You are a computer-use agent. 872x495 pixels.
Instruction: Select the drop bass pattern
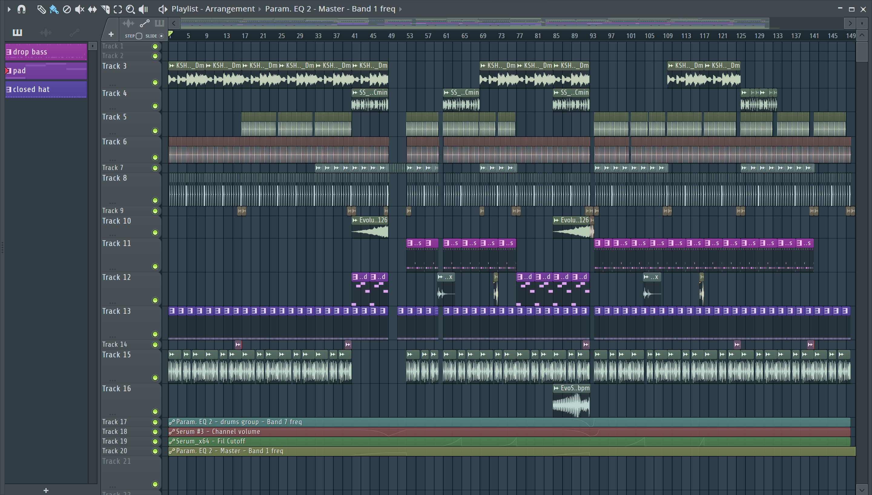46,52
